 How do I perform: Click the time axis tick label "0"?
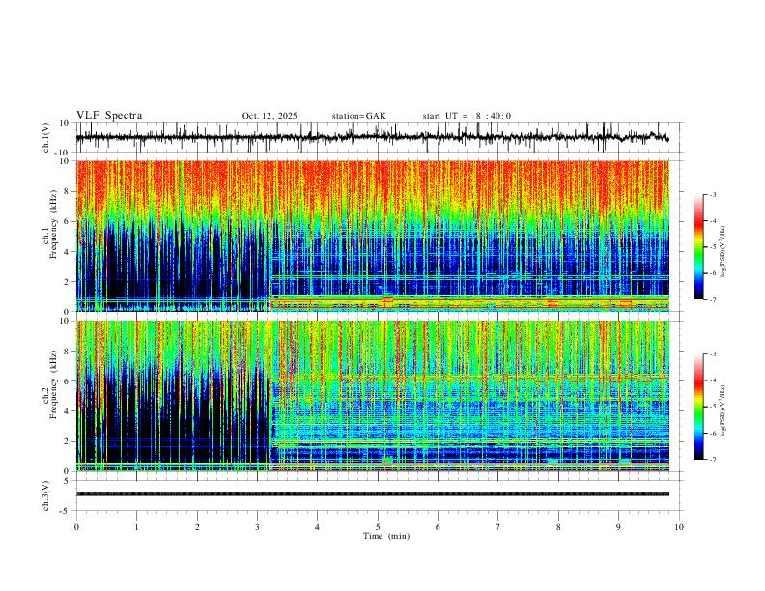[x=76, y=527]
